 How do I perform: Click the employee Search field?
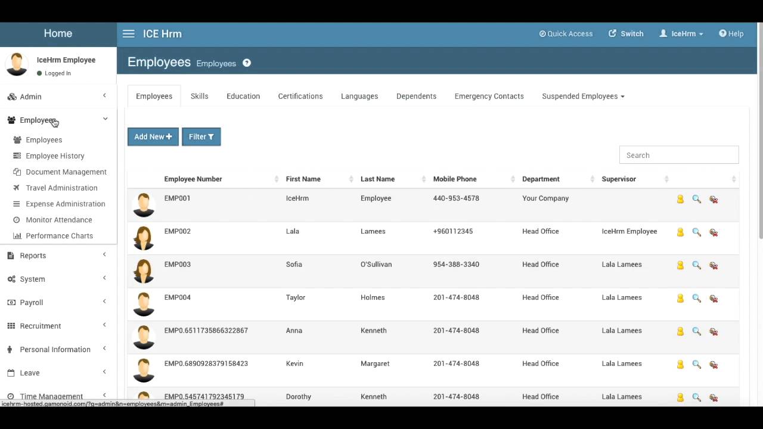[x=679, y=155]
